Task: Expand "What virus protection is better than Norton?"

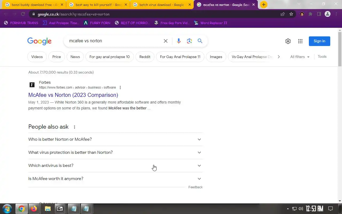Action: pyautogui.click(x=115, y=152)
